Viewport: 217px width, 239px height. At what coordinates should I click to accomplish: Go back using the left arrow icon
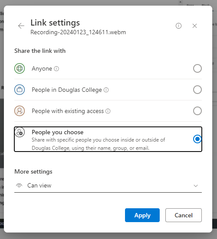click(x=21, y=26)
